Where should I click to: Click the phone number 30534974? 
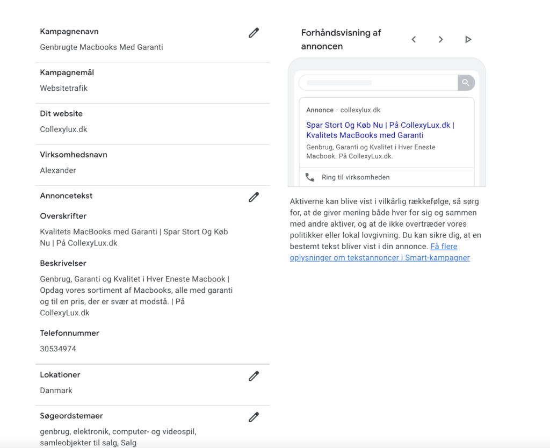[x=58, y=349]
